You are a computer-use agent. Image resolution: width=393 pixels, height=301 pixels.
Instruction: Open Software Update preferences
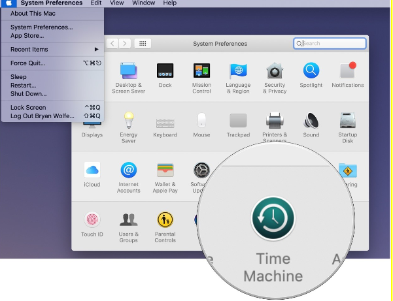click(x=201, y=178)
